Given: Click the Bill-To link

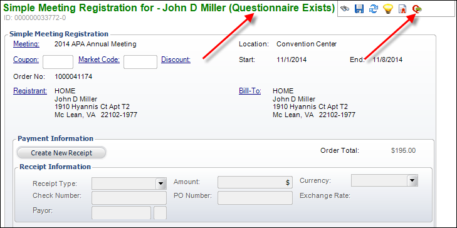Looking at the screenshot, I should pyautogui.click(x=250, y=91).
